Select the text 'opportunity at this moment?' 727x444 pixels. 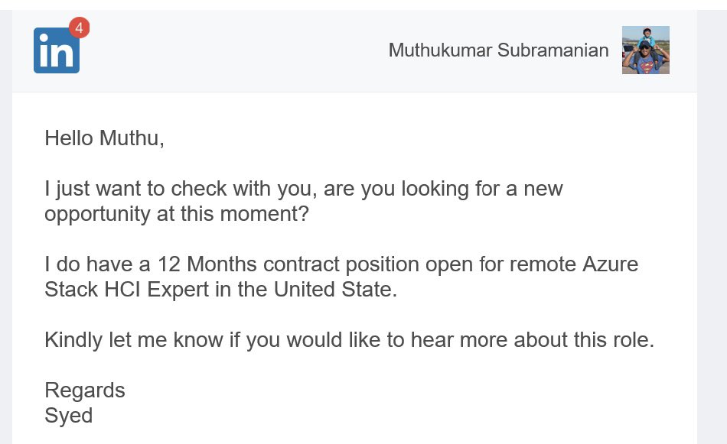tap(177, 214)
